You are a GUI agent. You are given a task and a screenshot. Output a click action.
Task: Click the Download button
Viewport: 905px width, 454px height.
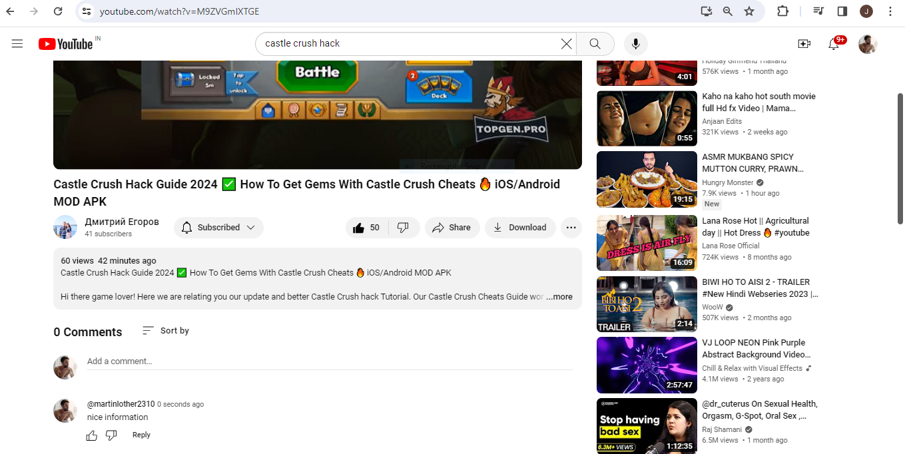pyautogui.click(x=520, y=228)
